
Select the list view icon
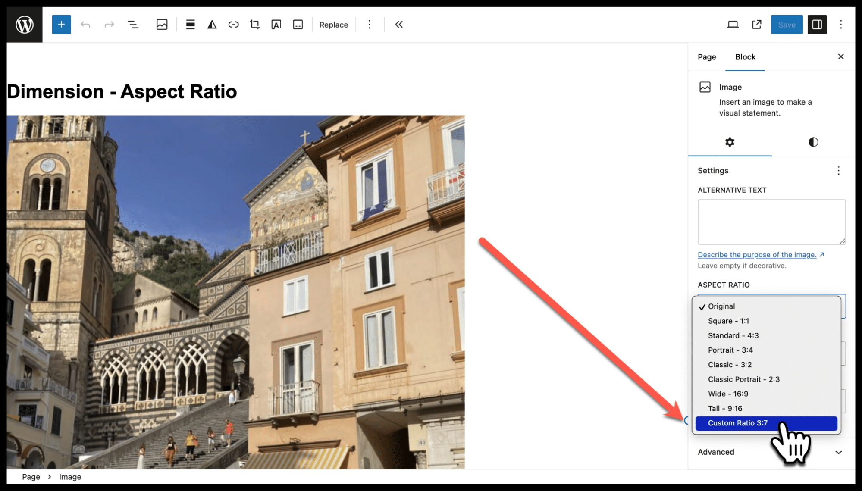coord(133,25)
